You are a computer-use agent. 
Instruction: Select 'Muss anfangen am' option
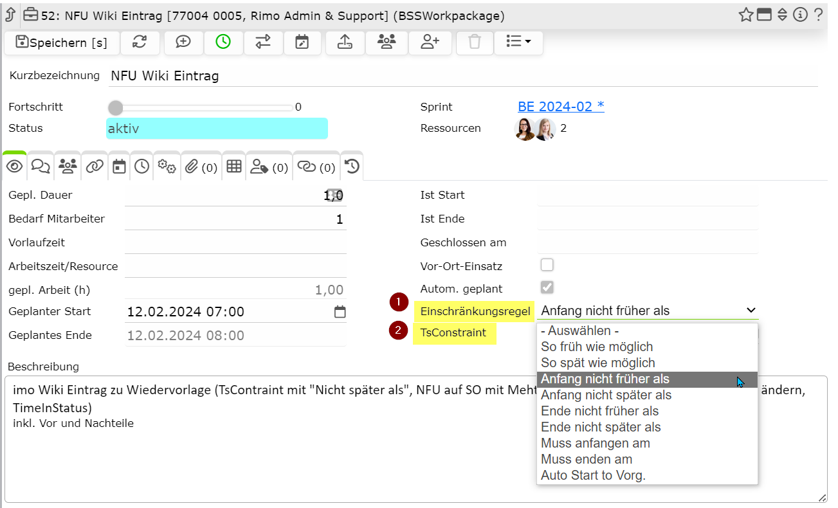pos(596,443)
